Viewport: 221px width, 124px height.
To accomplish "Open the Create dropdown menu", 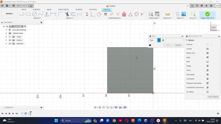I will (37, 18).
